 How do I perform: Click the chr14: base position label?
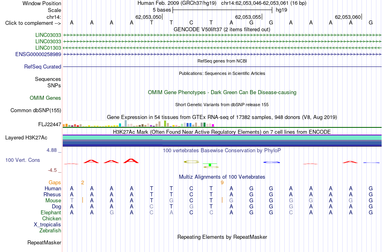click(x=54, y=17)
